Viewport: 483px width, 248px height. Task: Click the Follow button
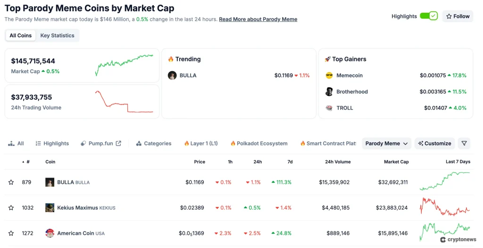point(458,16)
